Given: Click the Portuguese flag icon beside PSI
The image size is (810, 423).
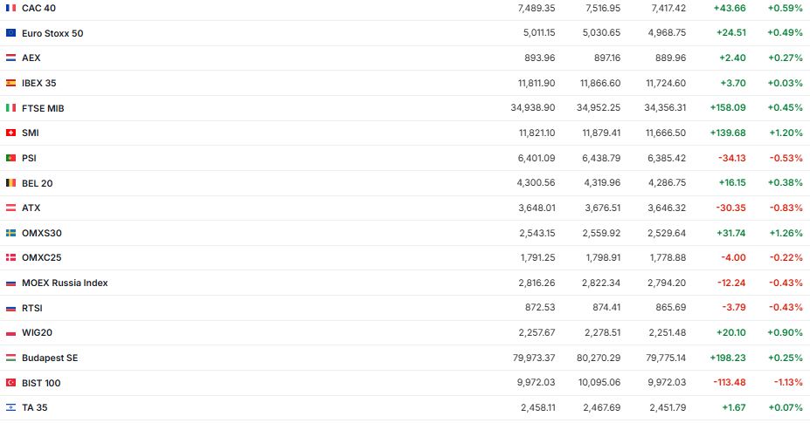Looking at the screenshot, I should pos(10,158).
